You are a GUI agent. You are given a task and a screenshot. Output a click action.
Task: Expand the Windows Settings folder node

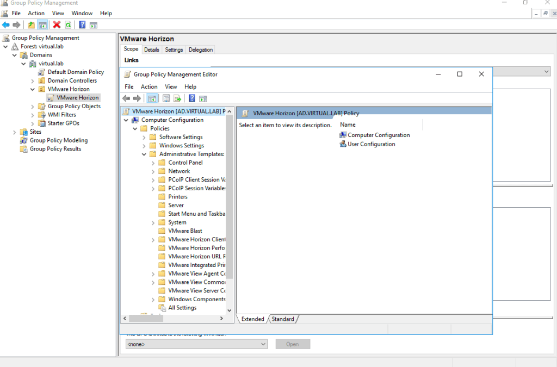point(145,146)
